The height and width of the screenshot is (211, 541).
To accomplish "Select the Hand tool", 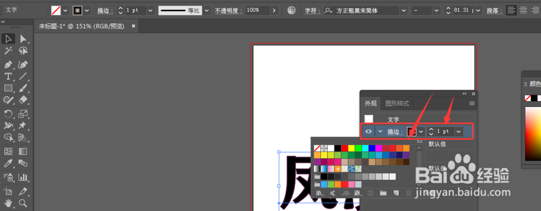I will click(x=8, y=203).
